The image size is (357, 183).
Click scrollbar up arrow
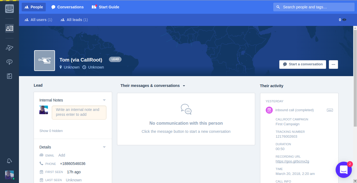pos(355,28)
